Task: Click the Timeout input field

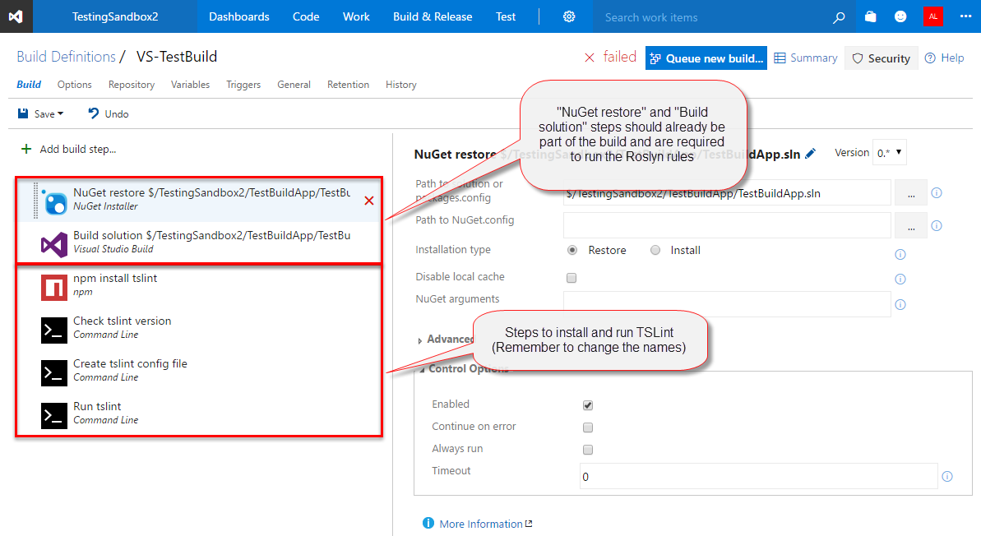Action: pos(758,477)
